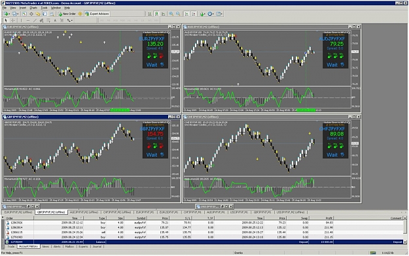The width and height of the screenshot is (409, 256).
Task: Open the Strategy Tester icon
Action: pos(52,14)
